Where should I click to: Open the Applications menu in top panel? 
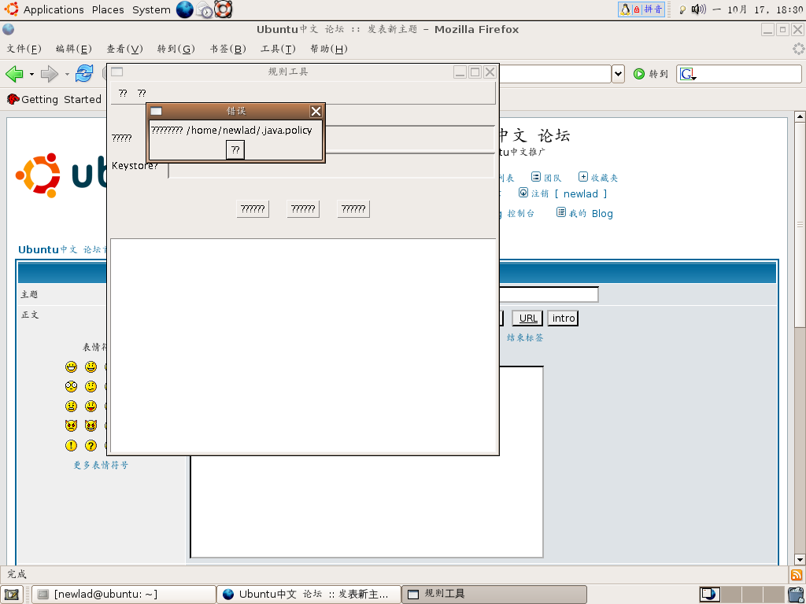[x=54, y=9]
